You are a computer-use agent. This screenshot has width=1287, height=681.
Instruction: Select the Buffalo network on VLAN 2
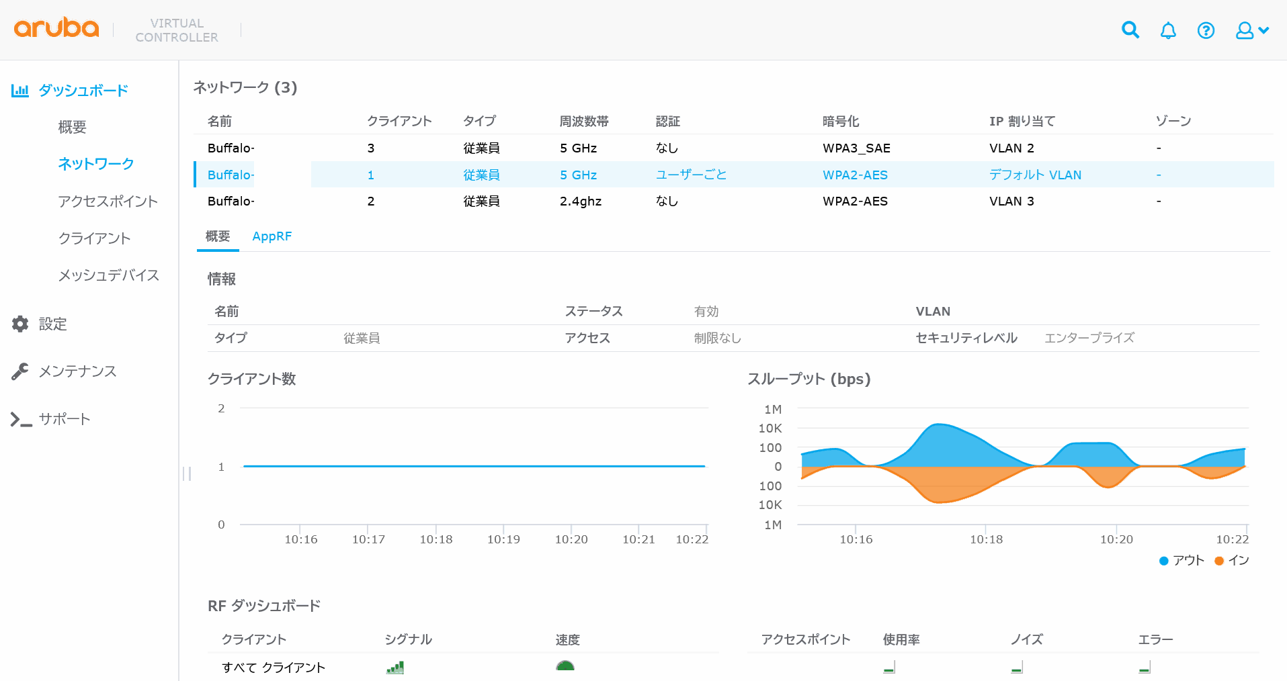coord(231,148)
